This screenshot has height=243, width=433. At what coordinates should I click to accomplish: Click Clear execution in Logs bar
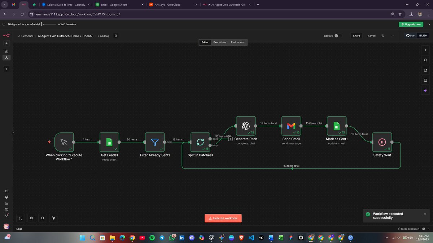[408, 229]
